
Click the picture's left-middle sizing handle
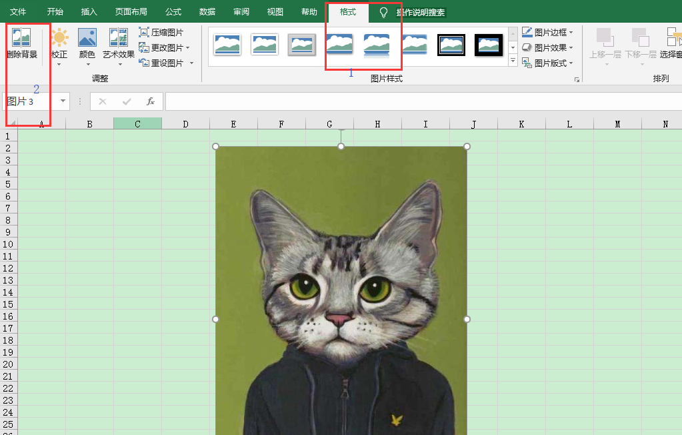click(x=216, y=319)
